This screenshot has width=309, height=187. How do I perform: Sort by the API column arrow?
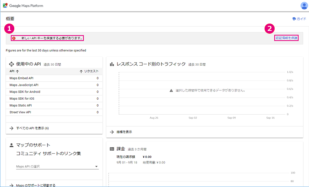(x=17, y=71)
